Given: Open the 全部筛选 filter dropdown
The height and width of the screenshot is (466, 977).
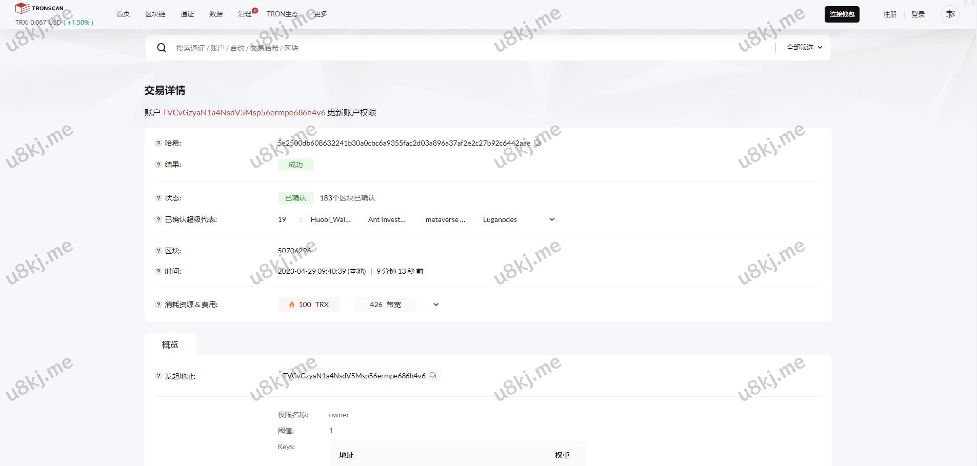Looking at the screenshot, I should click(x=803, y=47).
